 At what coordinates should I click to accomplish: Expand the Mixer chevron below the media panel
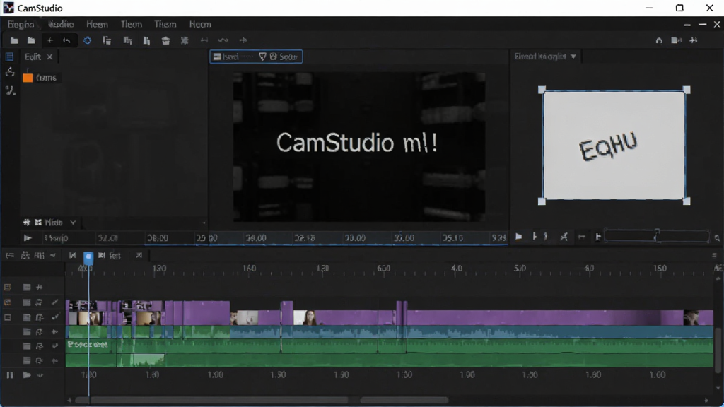(73, 223)
